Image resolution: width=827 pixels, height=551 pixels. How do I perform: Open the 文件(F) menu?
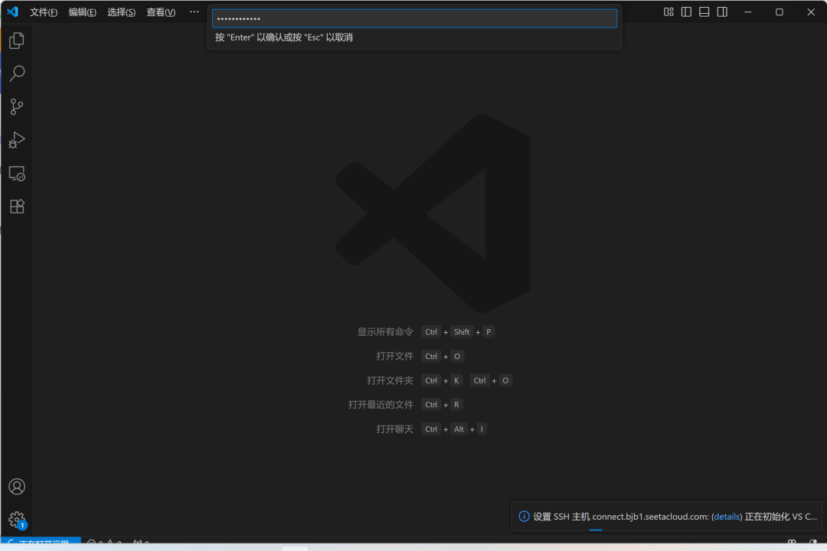43,12
